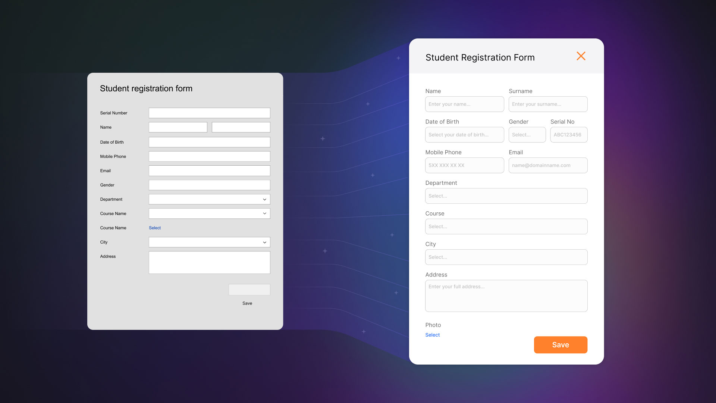Click the Mobile Phone 5XX field
The height and width of the screenshot is (403, 716).
[464, 165]
